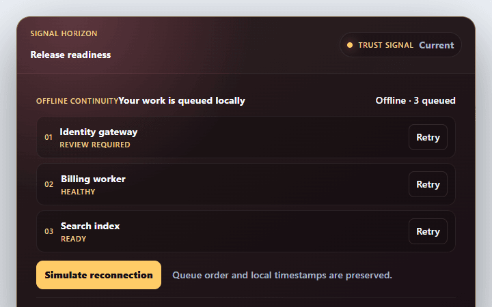
Task: Retry the Identity gateway item
Action: tap(428, 137)
